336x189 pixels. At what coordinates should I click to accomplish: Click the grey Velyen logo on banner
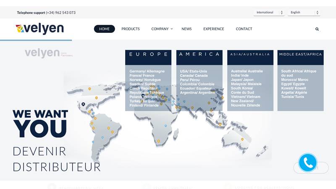pos(48,53)
